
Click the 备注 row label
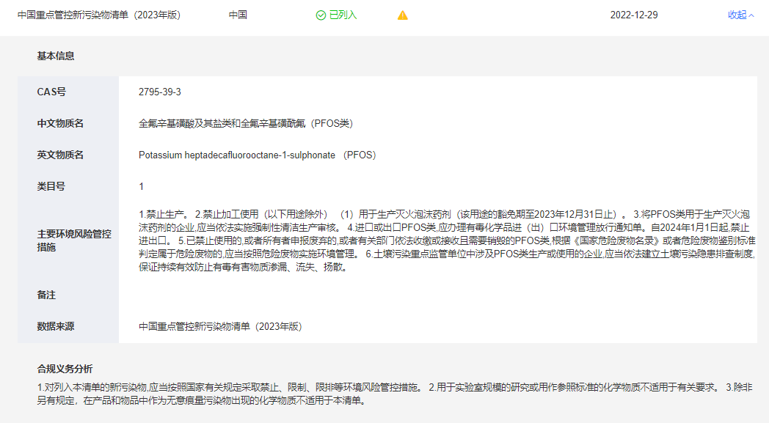click(46, 295)
